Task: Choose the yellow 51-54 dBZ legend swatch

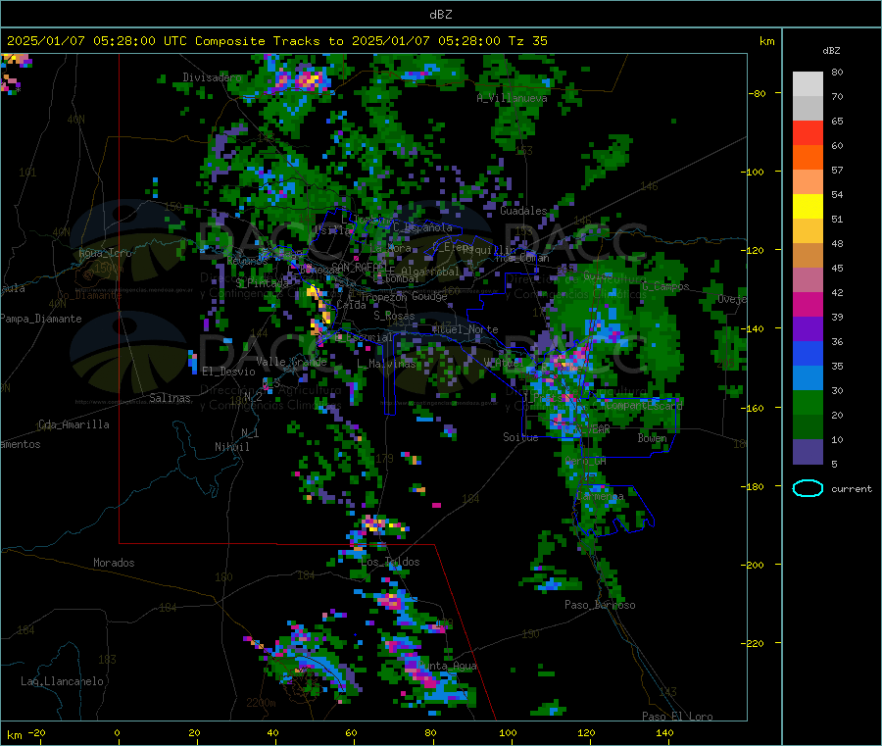Action: click(x=808, y=207)
